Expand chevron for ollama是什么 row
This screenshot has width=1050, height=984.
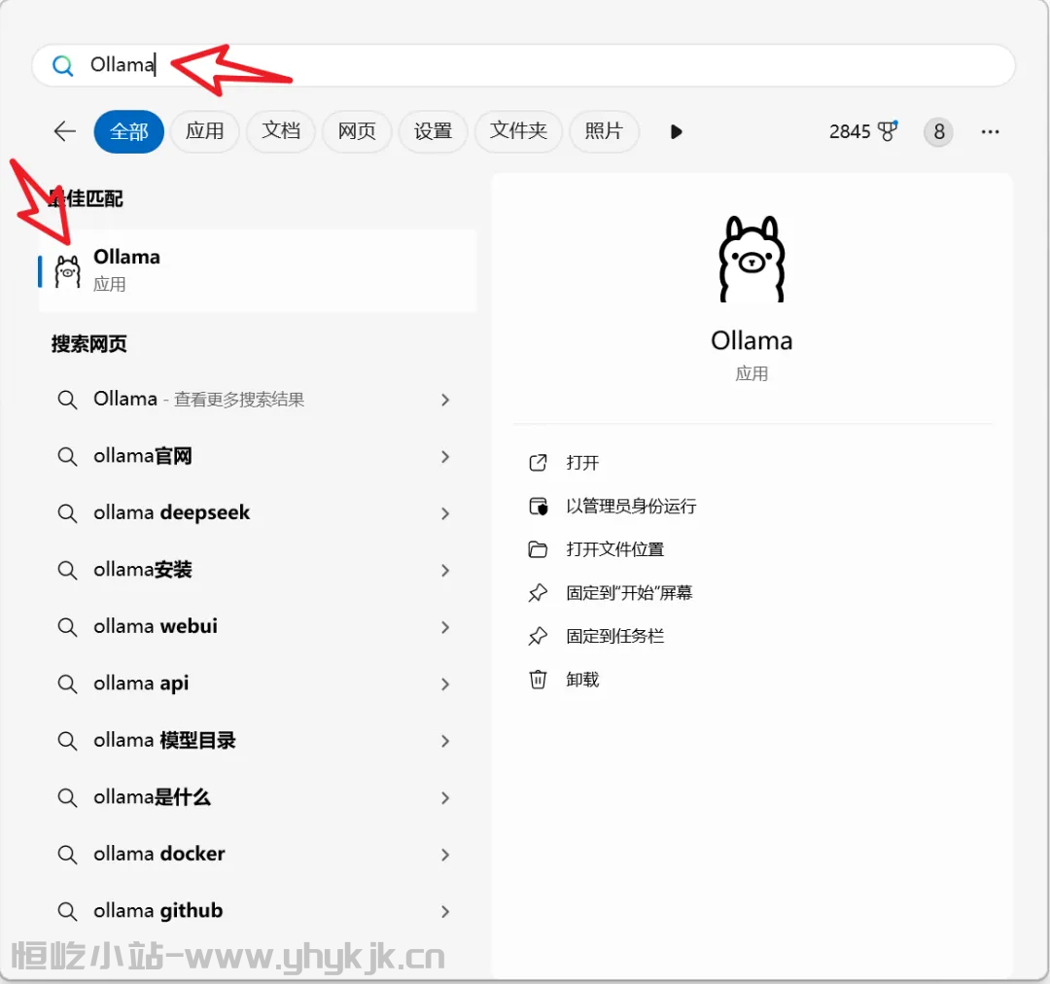(445, 797)
